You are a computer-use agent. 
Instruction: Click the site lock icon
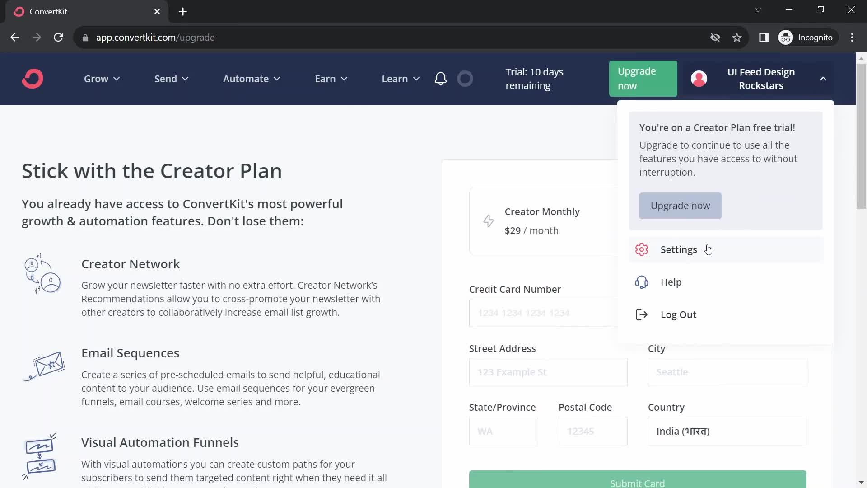pyautogui.click(x=85, y=38)
